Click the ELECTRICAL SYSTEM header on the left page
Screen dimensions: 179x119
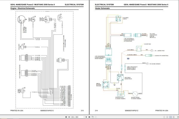74,4
